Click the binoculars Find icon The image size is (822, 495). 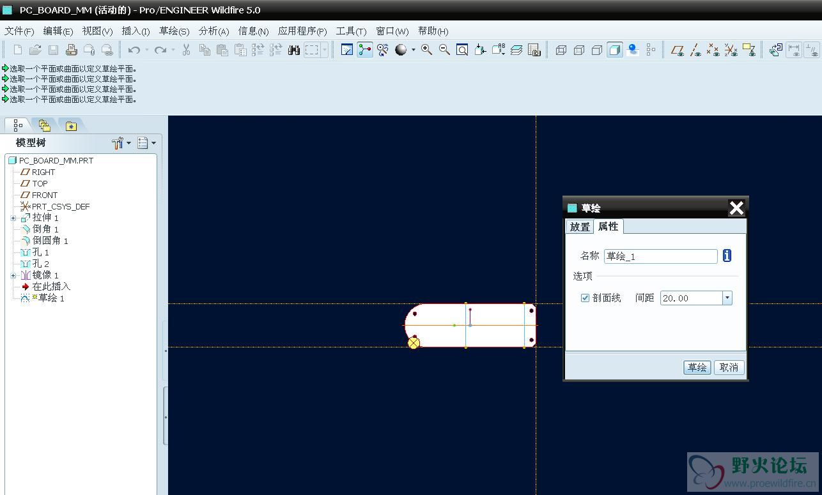pos(294,50)
